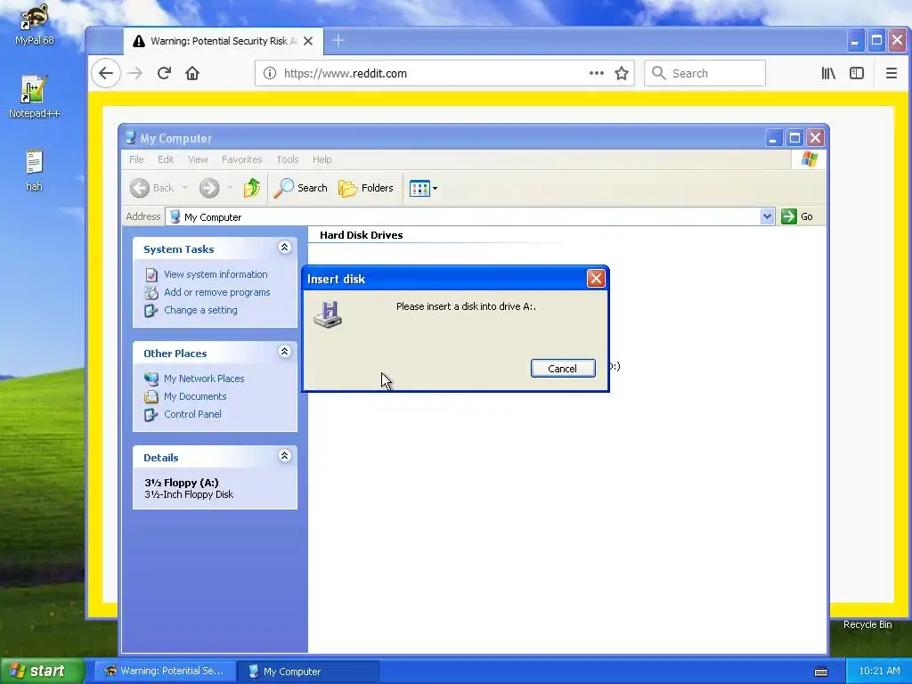Open My Documents link

(195, 396)
